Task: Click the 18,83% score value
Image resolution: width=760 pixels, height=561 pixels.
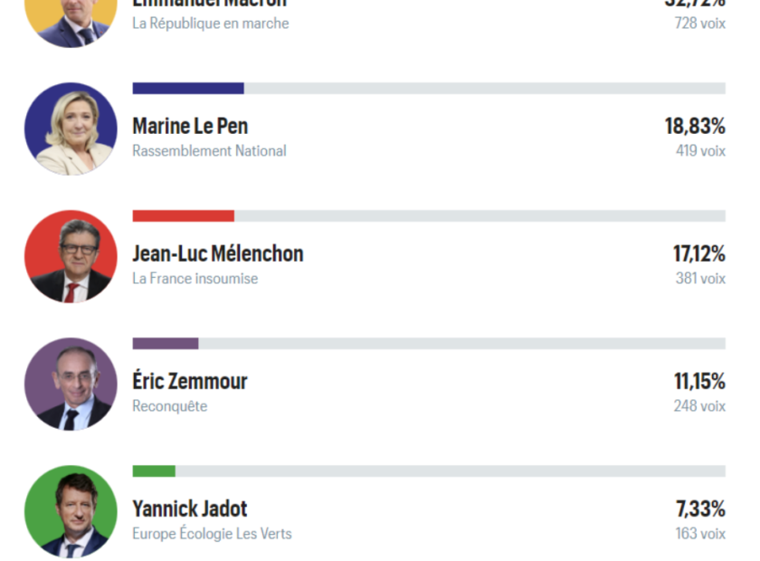Action: click(695, 126)
